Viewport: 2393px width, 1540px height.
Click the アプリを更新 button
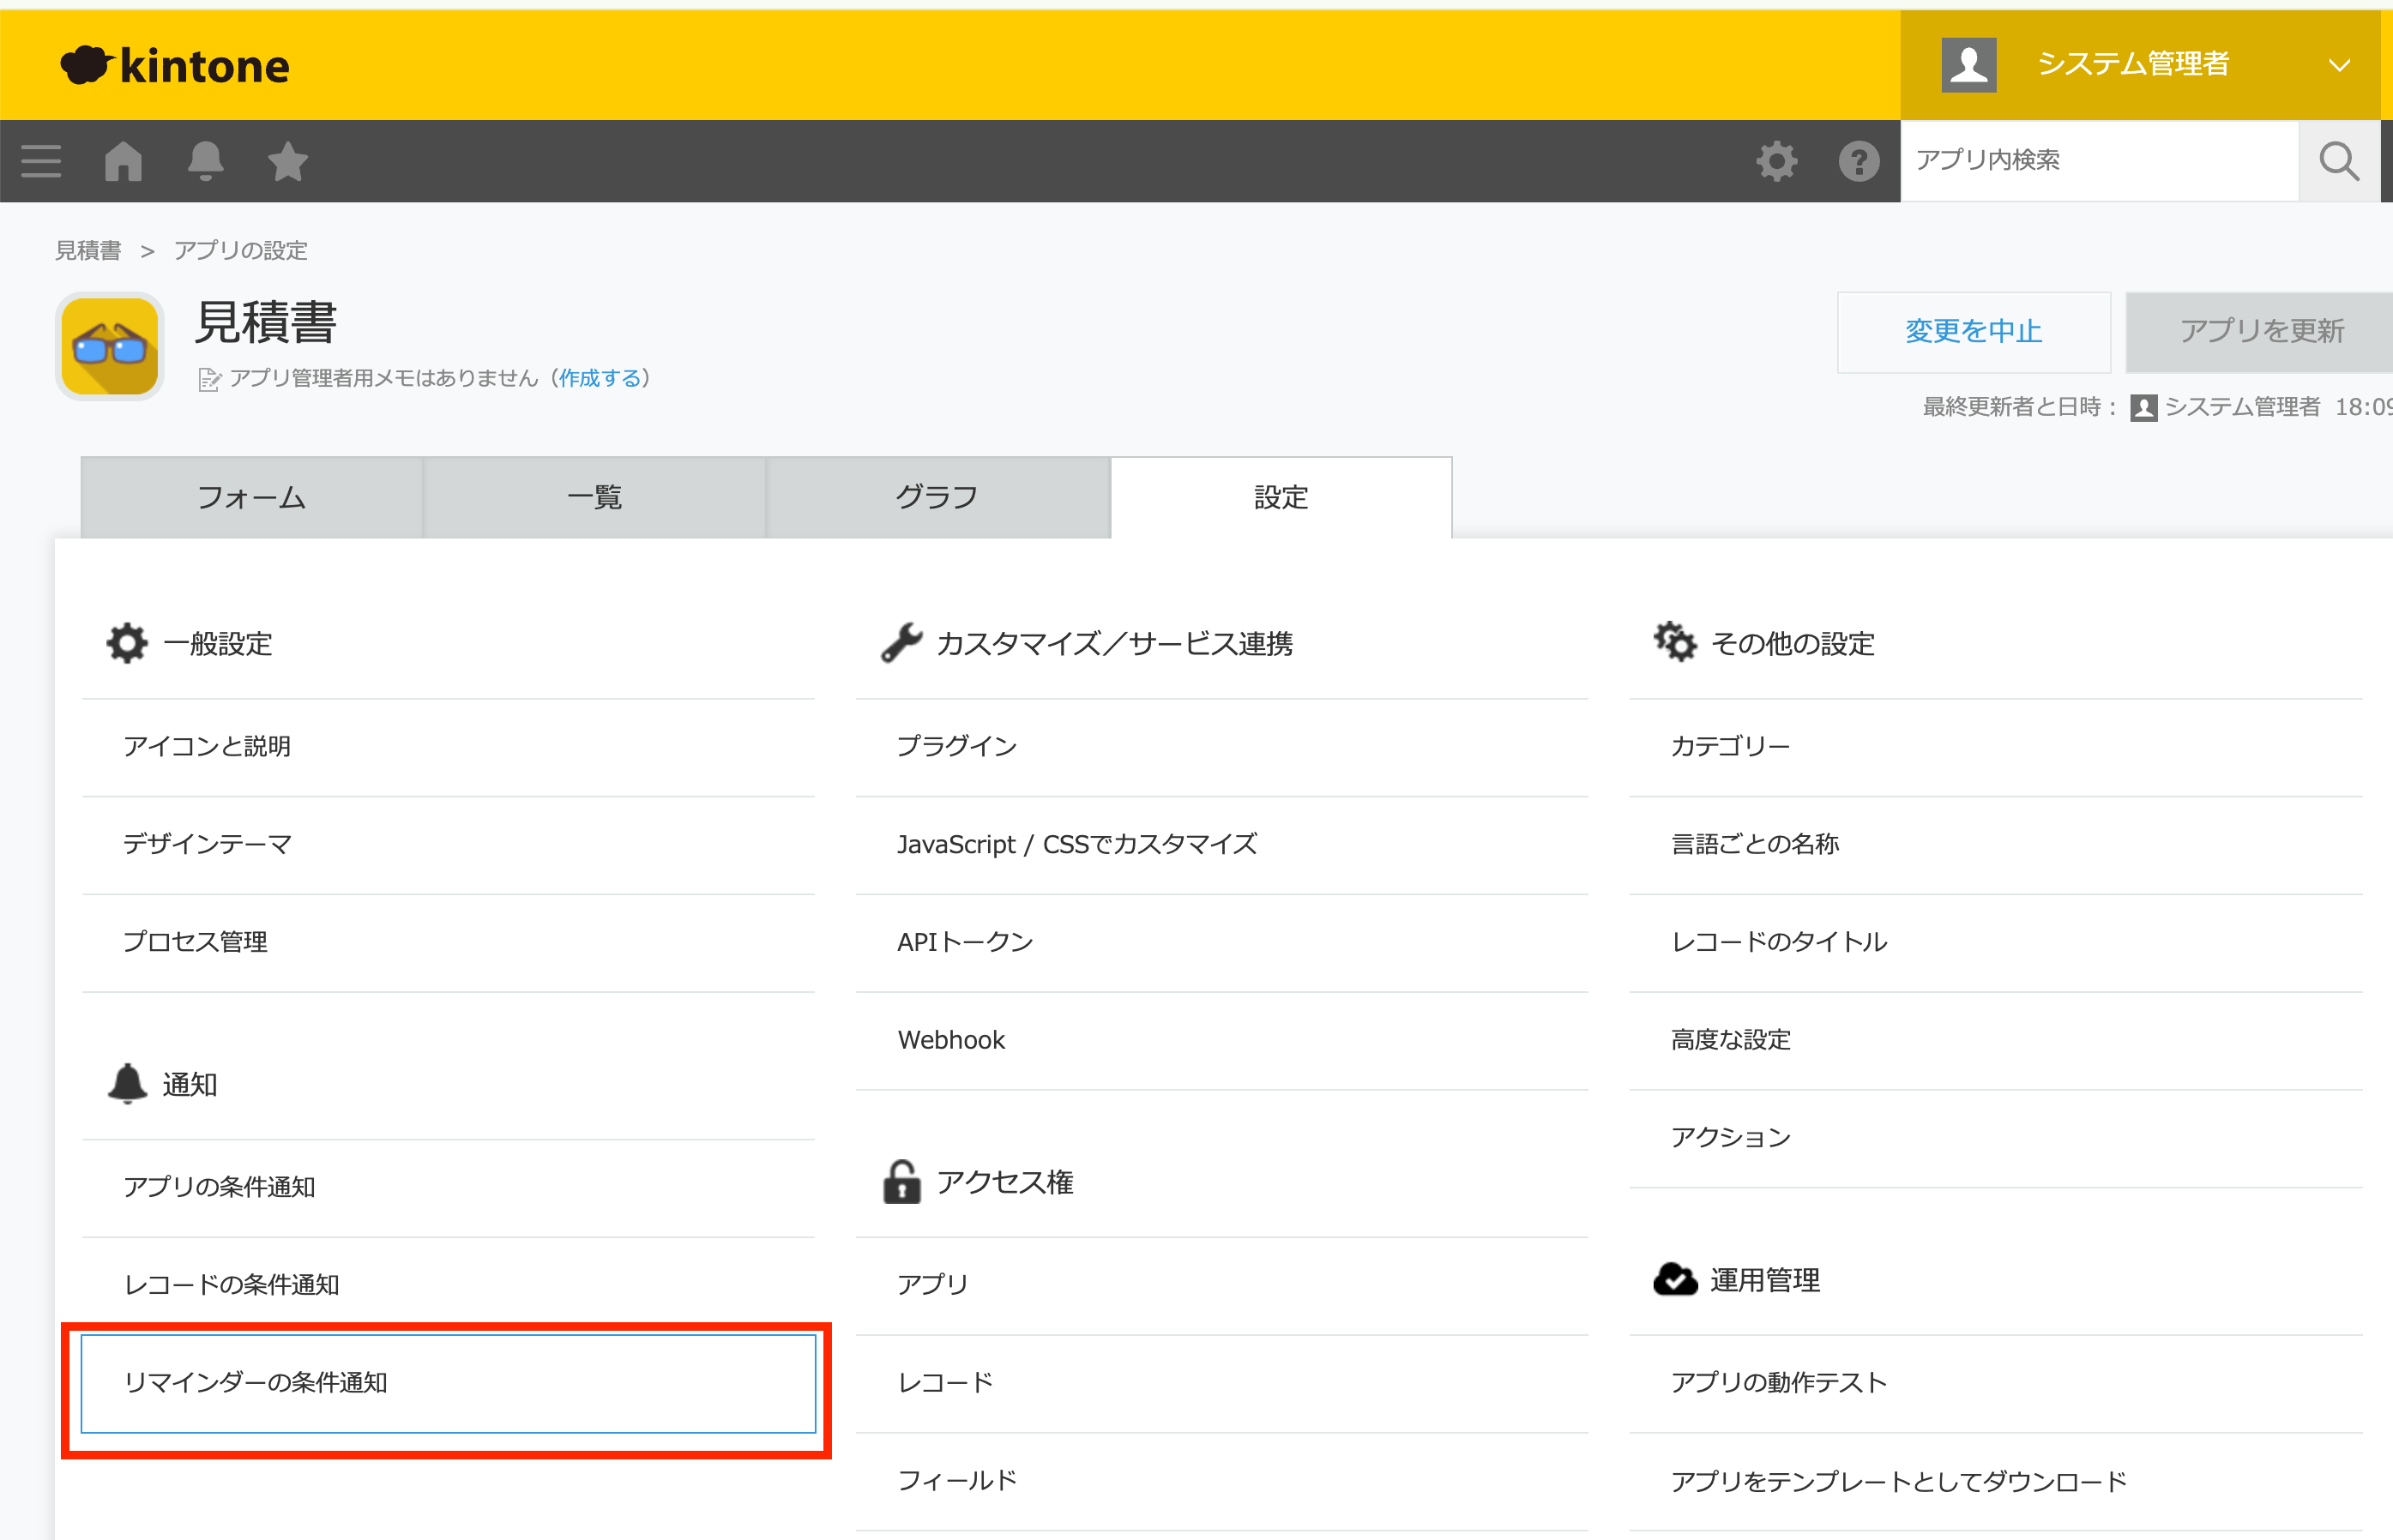[2260, 331]
